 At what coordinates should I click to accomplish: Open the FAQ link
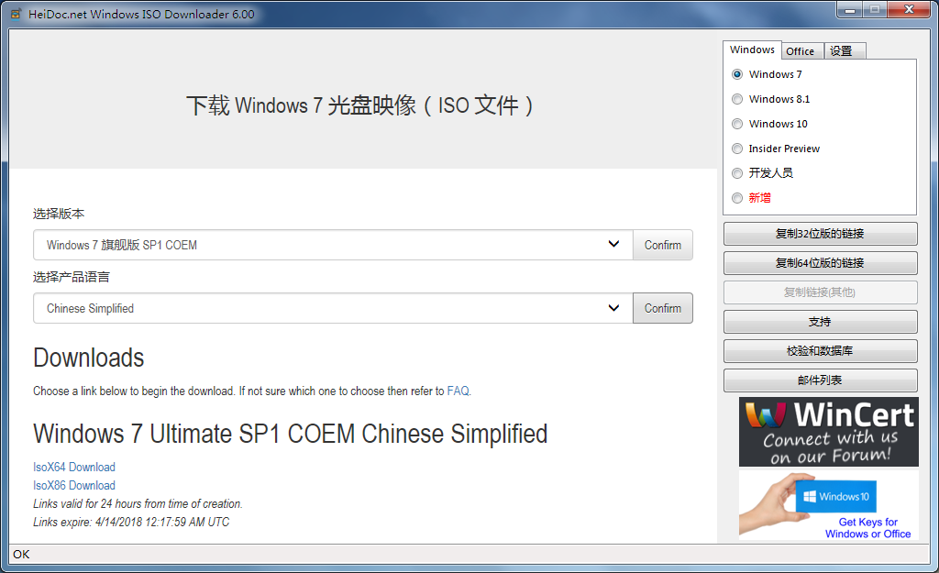[x=458, y=391]
